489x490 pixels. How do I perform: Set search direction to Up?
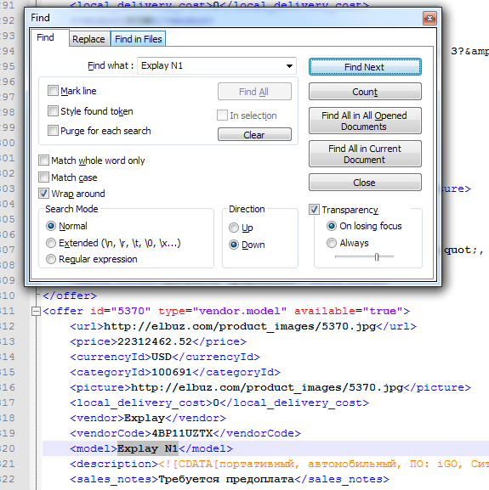(234, 228)
